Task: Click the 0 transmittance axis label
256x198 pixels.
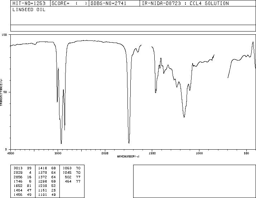Action: (x=6, y=149)
